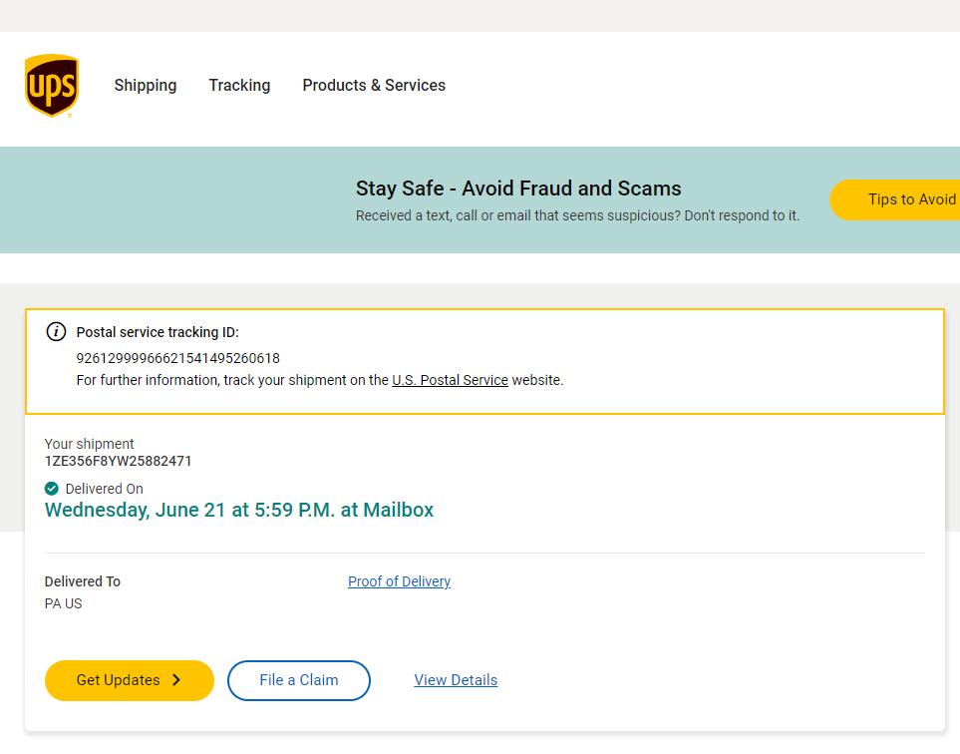Follow the U.S. Postal Service link
The image size is (960, 754).
(x=450, y=380)
